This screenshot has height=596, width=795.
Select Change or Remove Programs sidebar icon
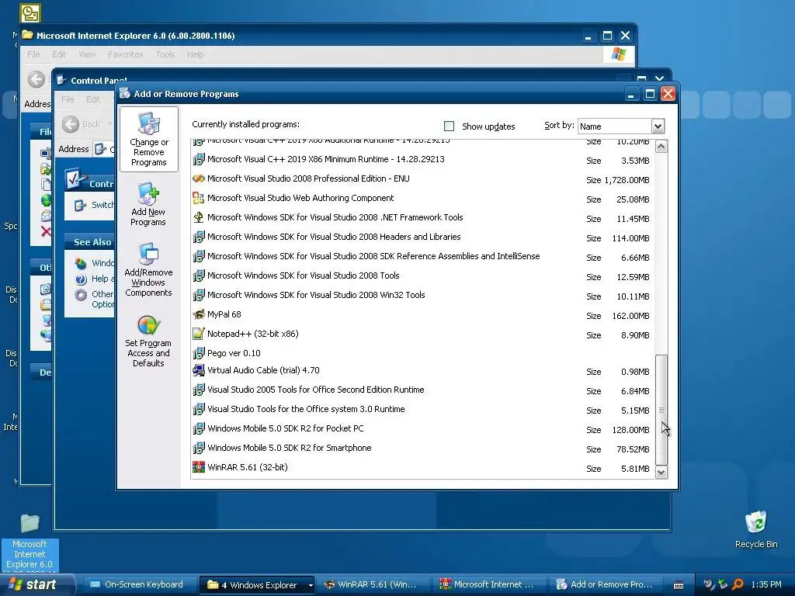(x=148, y=140)
